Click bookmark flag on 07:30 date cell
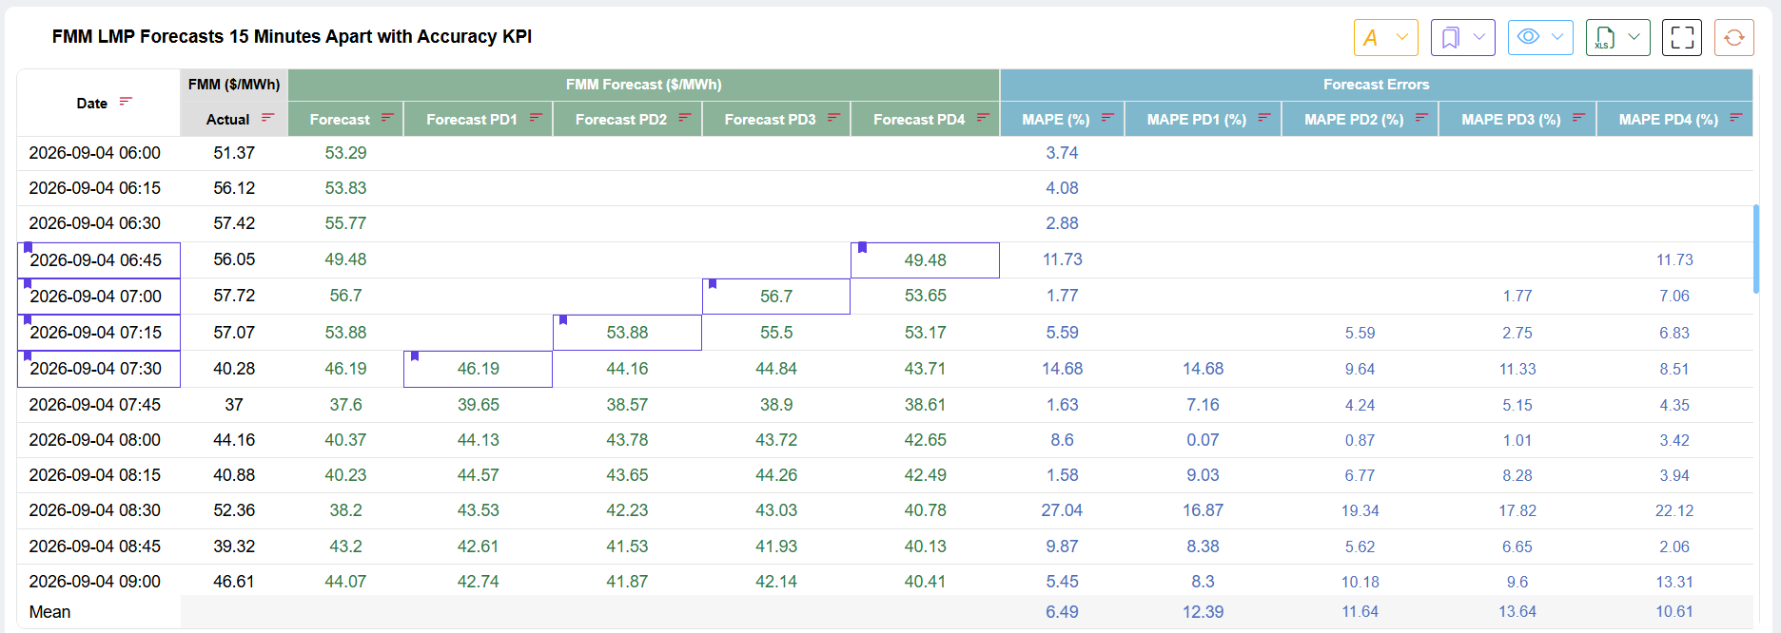Screen dimensions: 1781x633 [x=28, y=355]
